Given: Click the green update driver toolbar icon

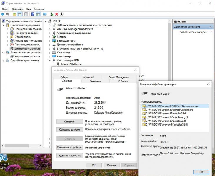Looking at the screenshot, I should click(x=52, y=14).
